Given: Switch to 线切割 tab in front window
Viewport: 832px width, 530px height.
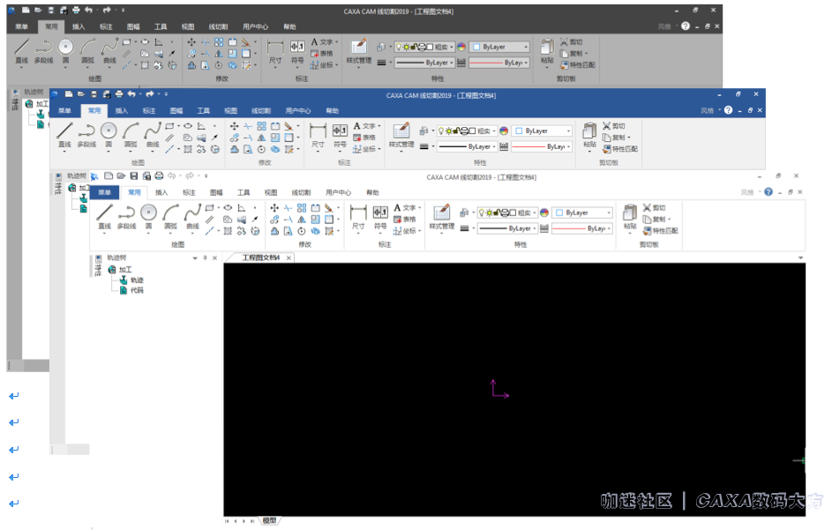Looking at the screenshot, I should click(x=301, y=192).
